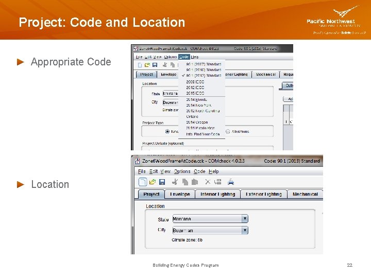Click the New file icon in the upper COMcheck window

[x=140, y=65]
